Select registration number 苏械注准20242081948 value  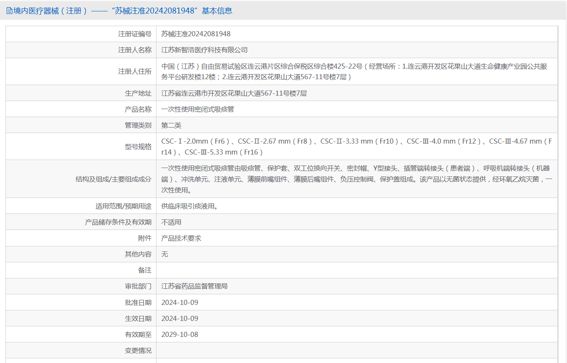pyautogui.click(x=196, y=34)
